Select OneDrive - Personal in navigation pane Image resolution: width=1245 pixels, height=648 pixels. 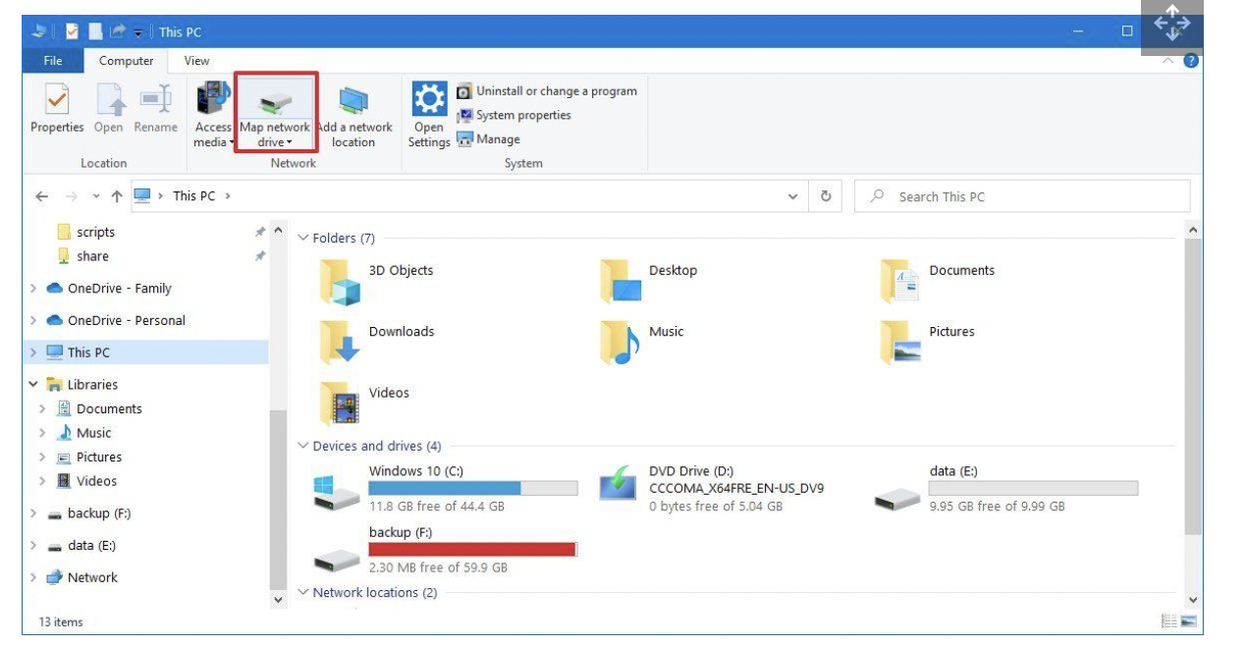[x=115, y=321]
